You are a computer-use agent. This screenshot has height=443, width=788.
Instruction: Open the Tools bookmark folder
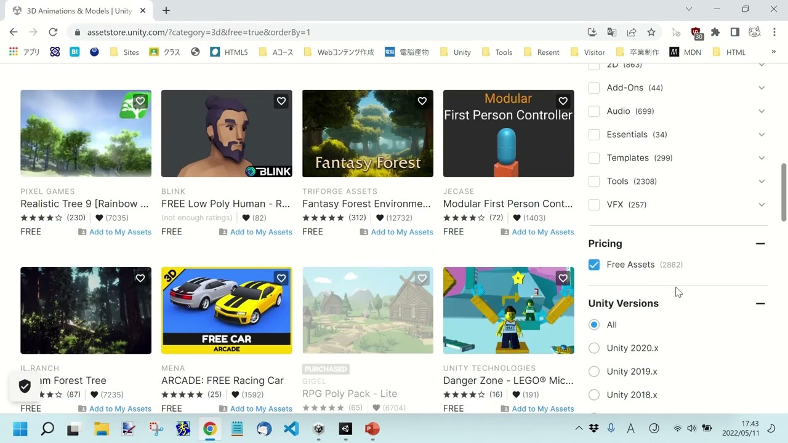tap(497, 52)
